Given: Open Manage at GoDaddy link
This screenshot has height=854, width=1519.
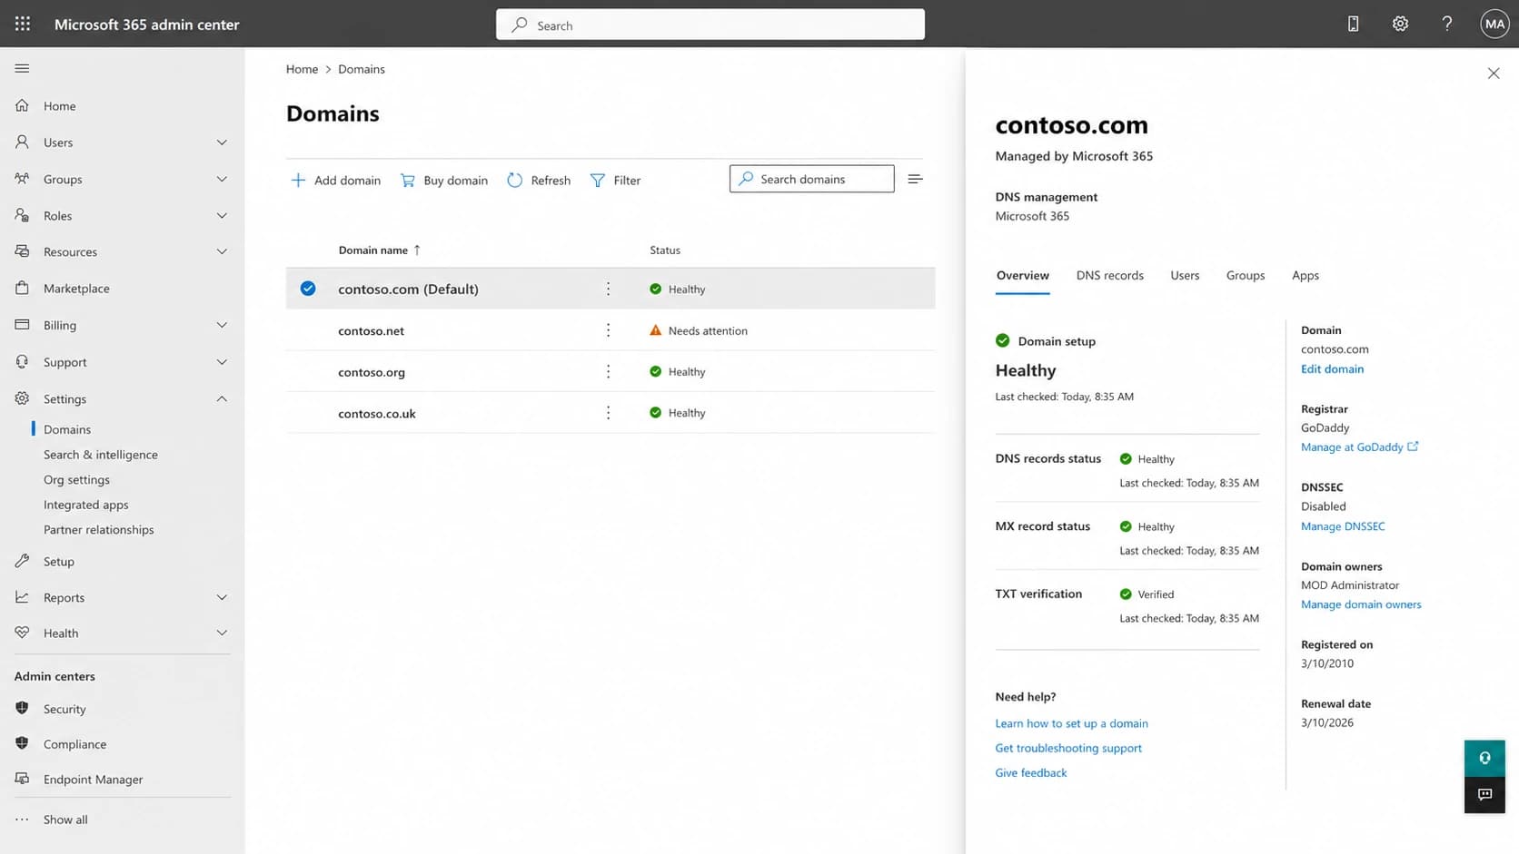Looking at the screenshot, I should click(1359, 447).
